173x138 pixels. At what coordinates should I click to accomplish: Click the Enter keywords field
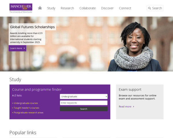click(x=84, y=103)
